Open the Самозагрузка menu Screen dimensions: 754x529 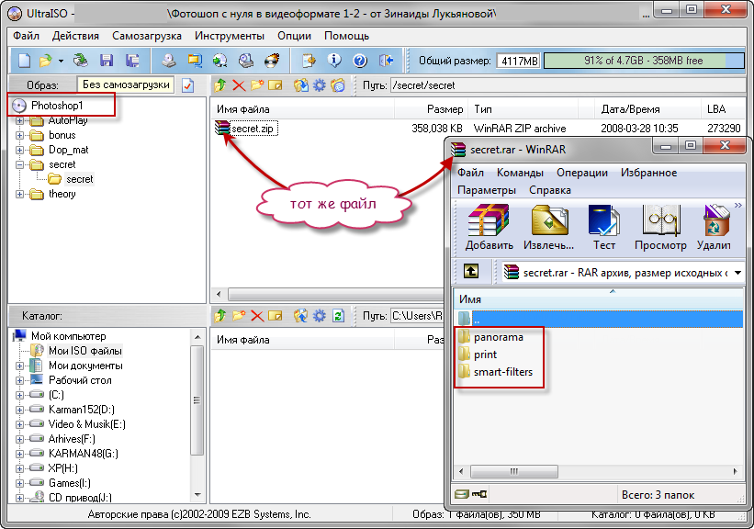coord(147,36)
